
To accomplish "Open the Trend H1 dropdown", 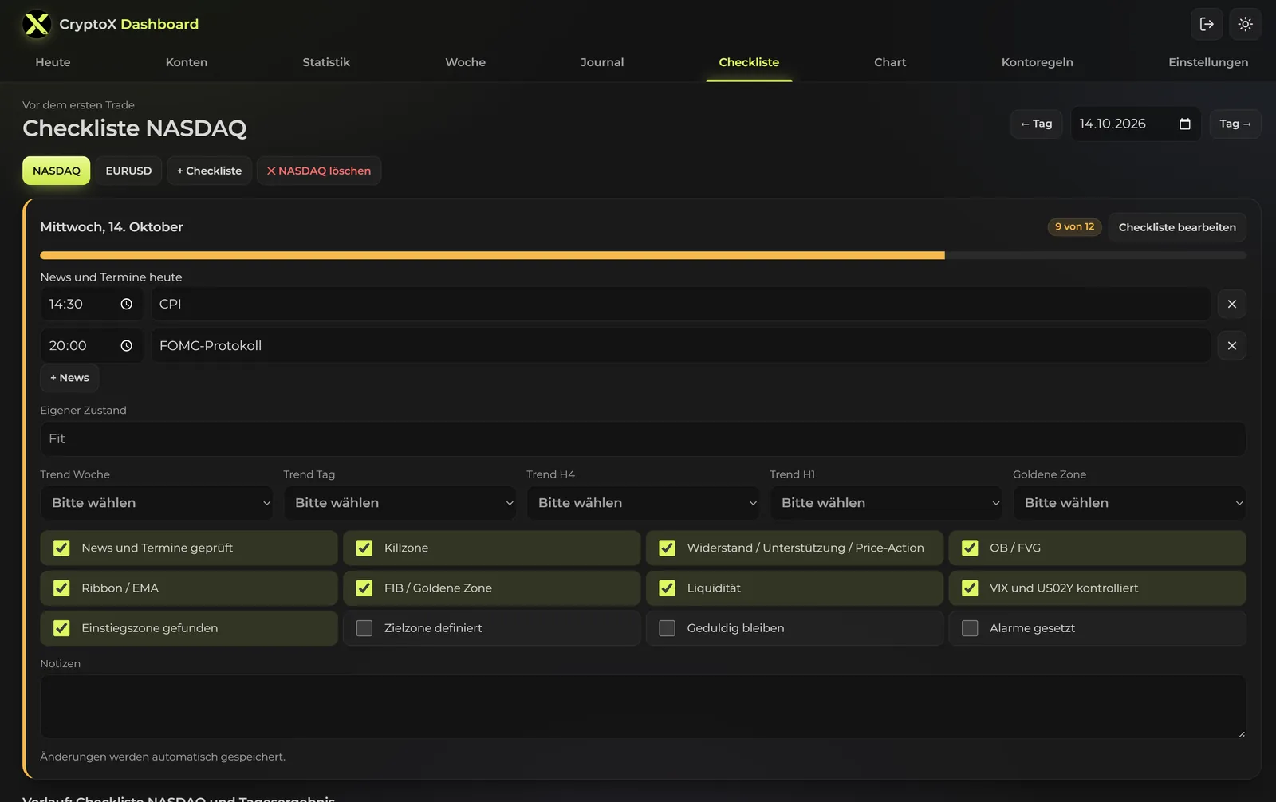I will click(x=887, y=503).
